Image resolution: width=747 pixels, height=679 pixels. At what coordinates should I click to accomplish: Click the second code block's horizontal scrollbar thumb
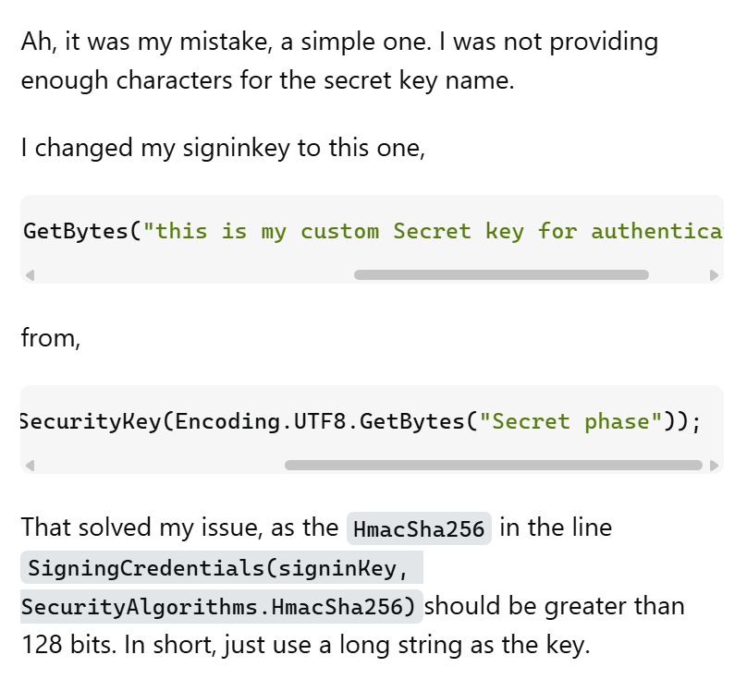tap(494, 466)
